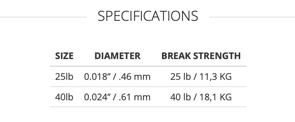Viewport: 295px width, 122px height.
Task: Click the 25 lb break strength text
Action: click(180, 77)
